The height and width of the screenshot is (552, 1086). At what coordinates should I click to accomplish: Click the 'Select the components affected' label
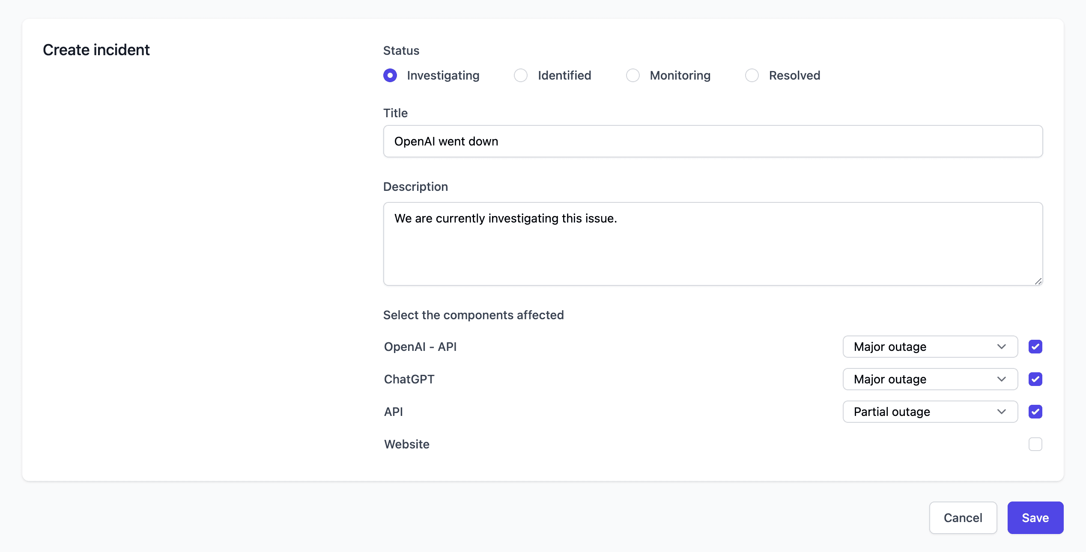pos(474,315)
